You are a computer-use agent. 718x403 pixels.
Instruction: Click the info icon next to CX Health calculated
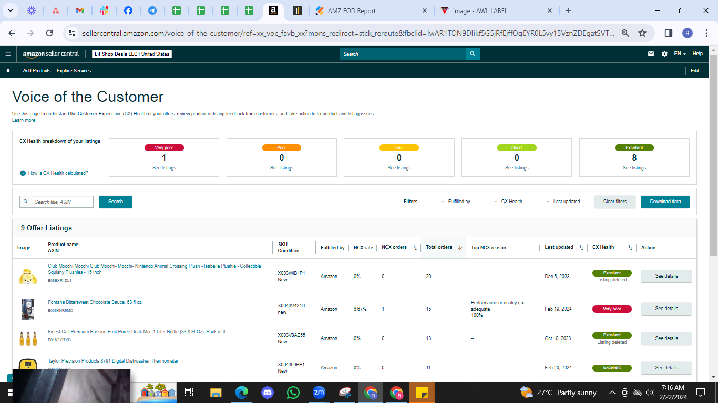click(x=23, y=173)
